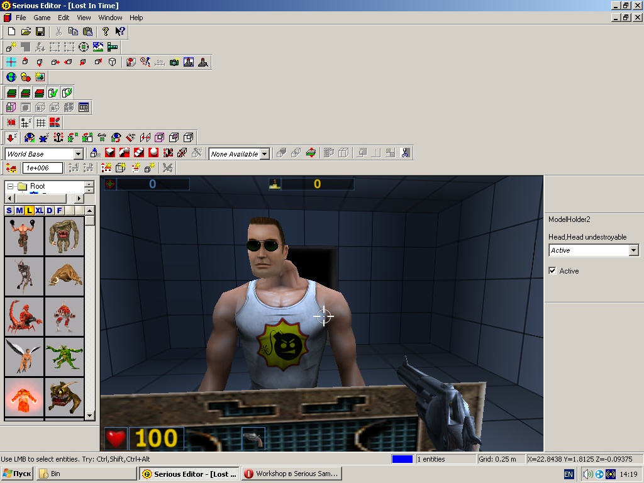
Task: Click the blue scissors icon
Action: [x=405, y=153]
